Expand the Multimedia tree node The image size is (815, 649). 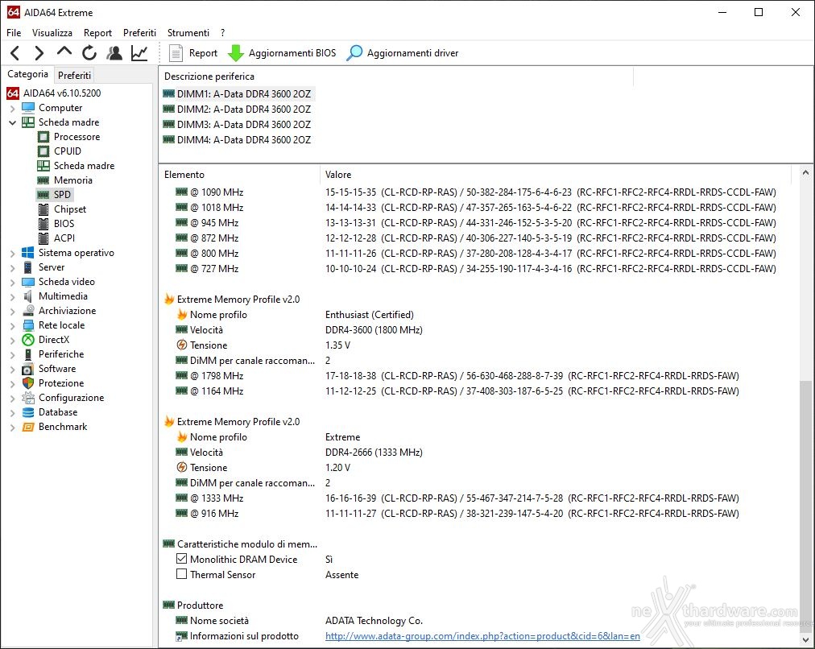12,296
